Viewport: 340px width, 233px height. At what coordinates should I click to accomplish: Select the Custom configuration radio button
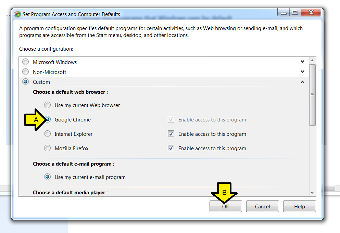point(26,82)
